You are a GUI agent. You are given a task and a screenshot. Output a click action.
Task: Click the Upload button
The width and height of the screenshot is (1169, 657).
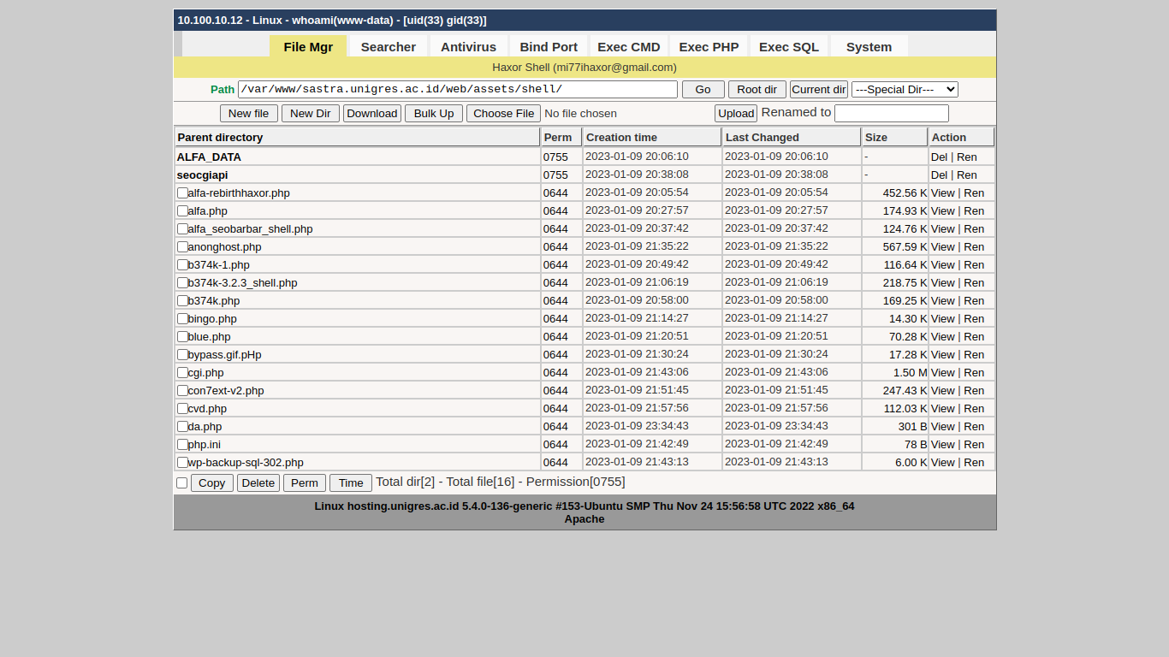point(736,114)
